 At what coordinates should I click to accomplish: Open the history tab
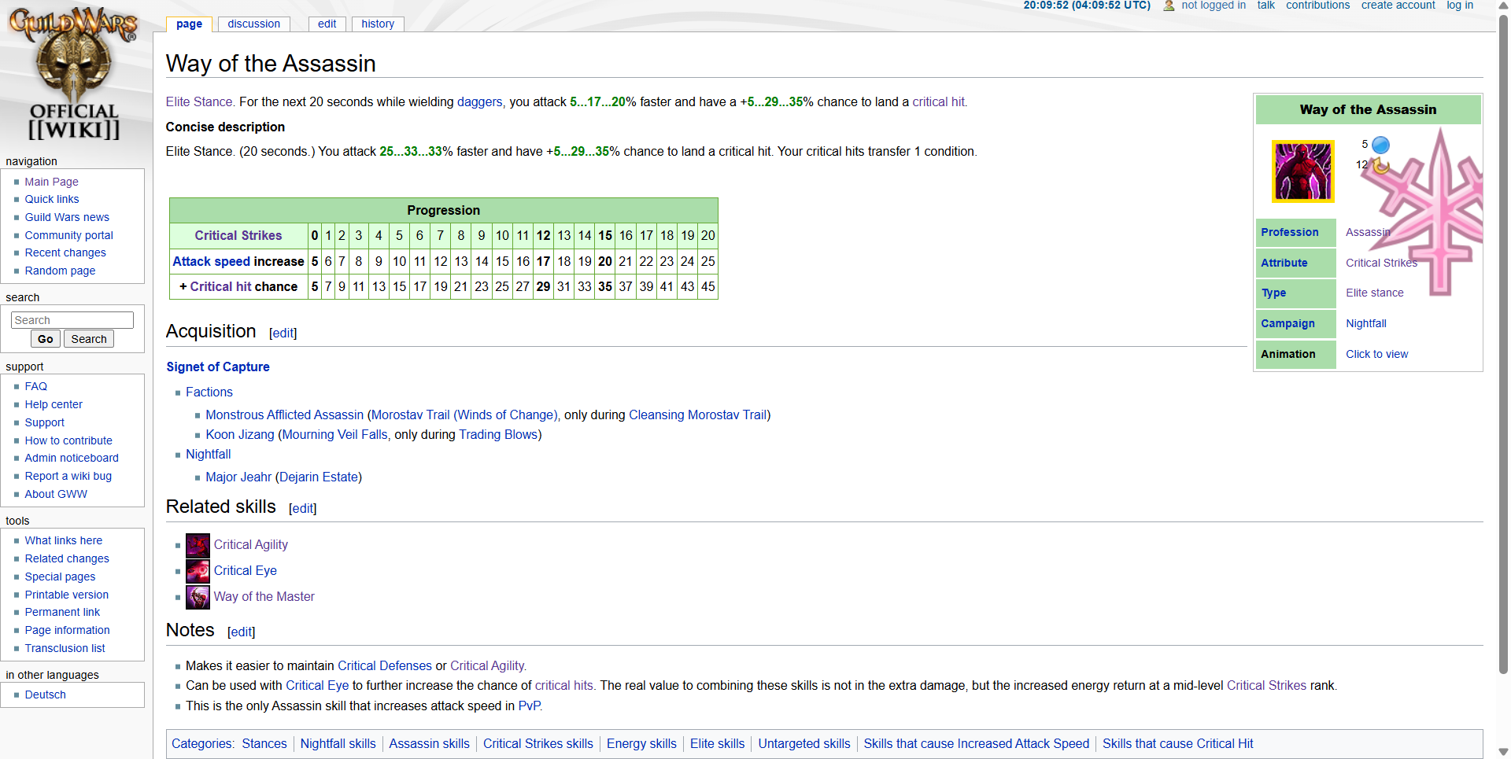tap(378, 24)
